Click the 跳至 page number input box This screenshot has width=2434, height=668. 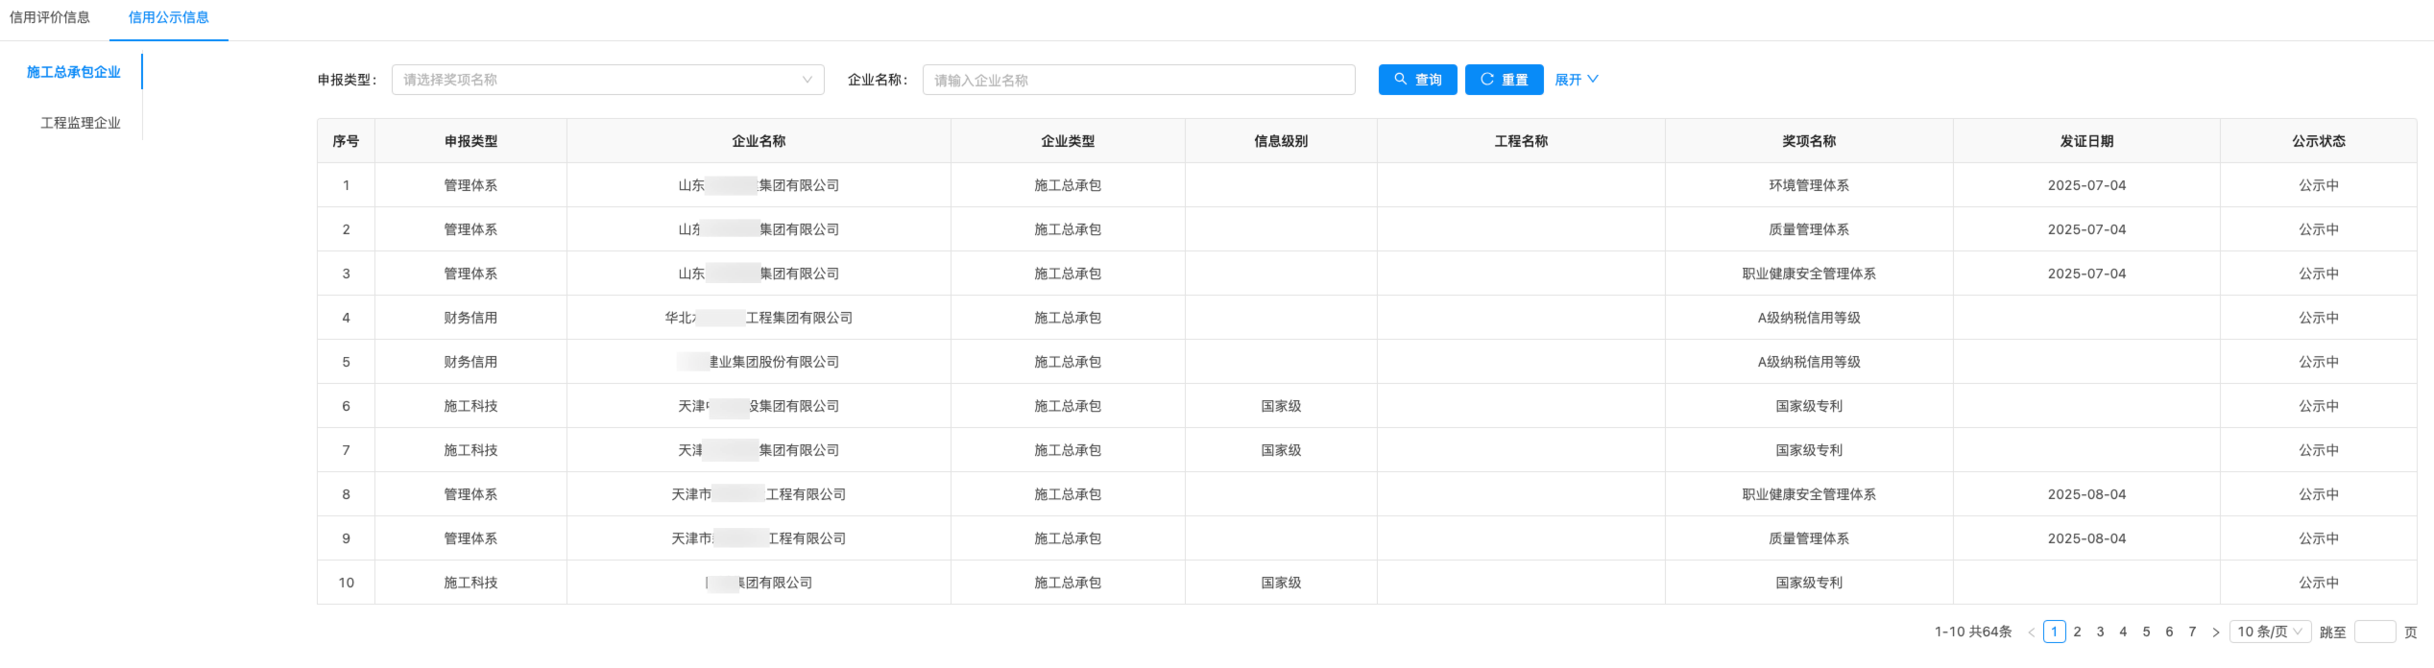pyautogui.click(x=2374, y=632)
